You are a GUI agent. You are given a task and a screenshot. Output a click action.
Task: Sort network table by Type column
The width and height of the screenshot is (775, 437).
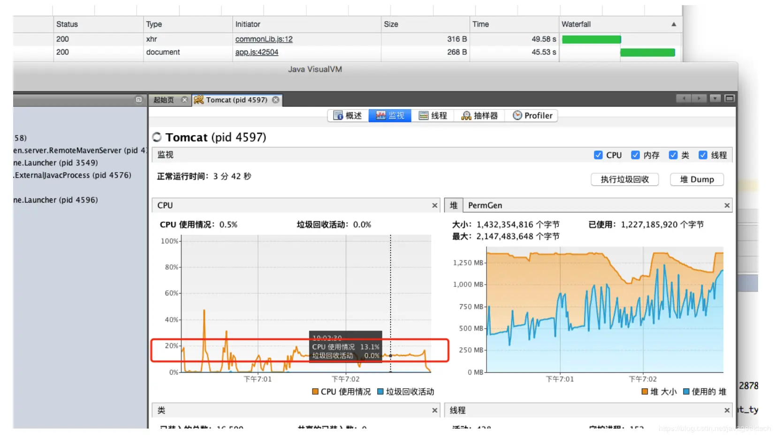pos(188,24)
